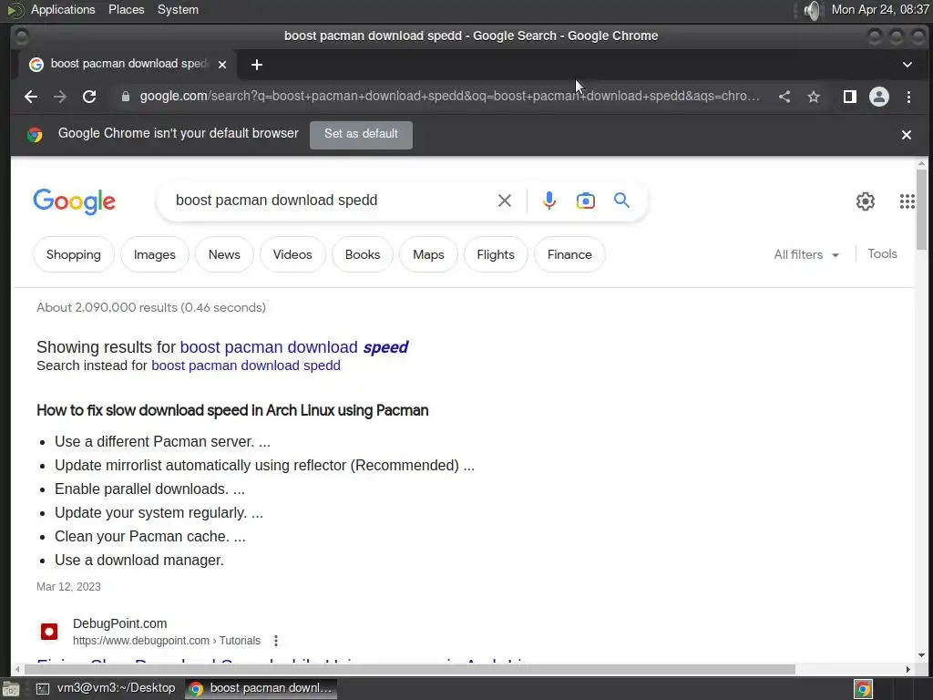This screenshot has height=700, width=933.
Task: Open DebugPoint.com result source
Action: [x=119, y=623]
